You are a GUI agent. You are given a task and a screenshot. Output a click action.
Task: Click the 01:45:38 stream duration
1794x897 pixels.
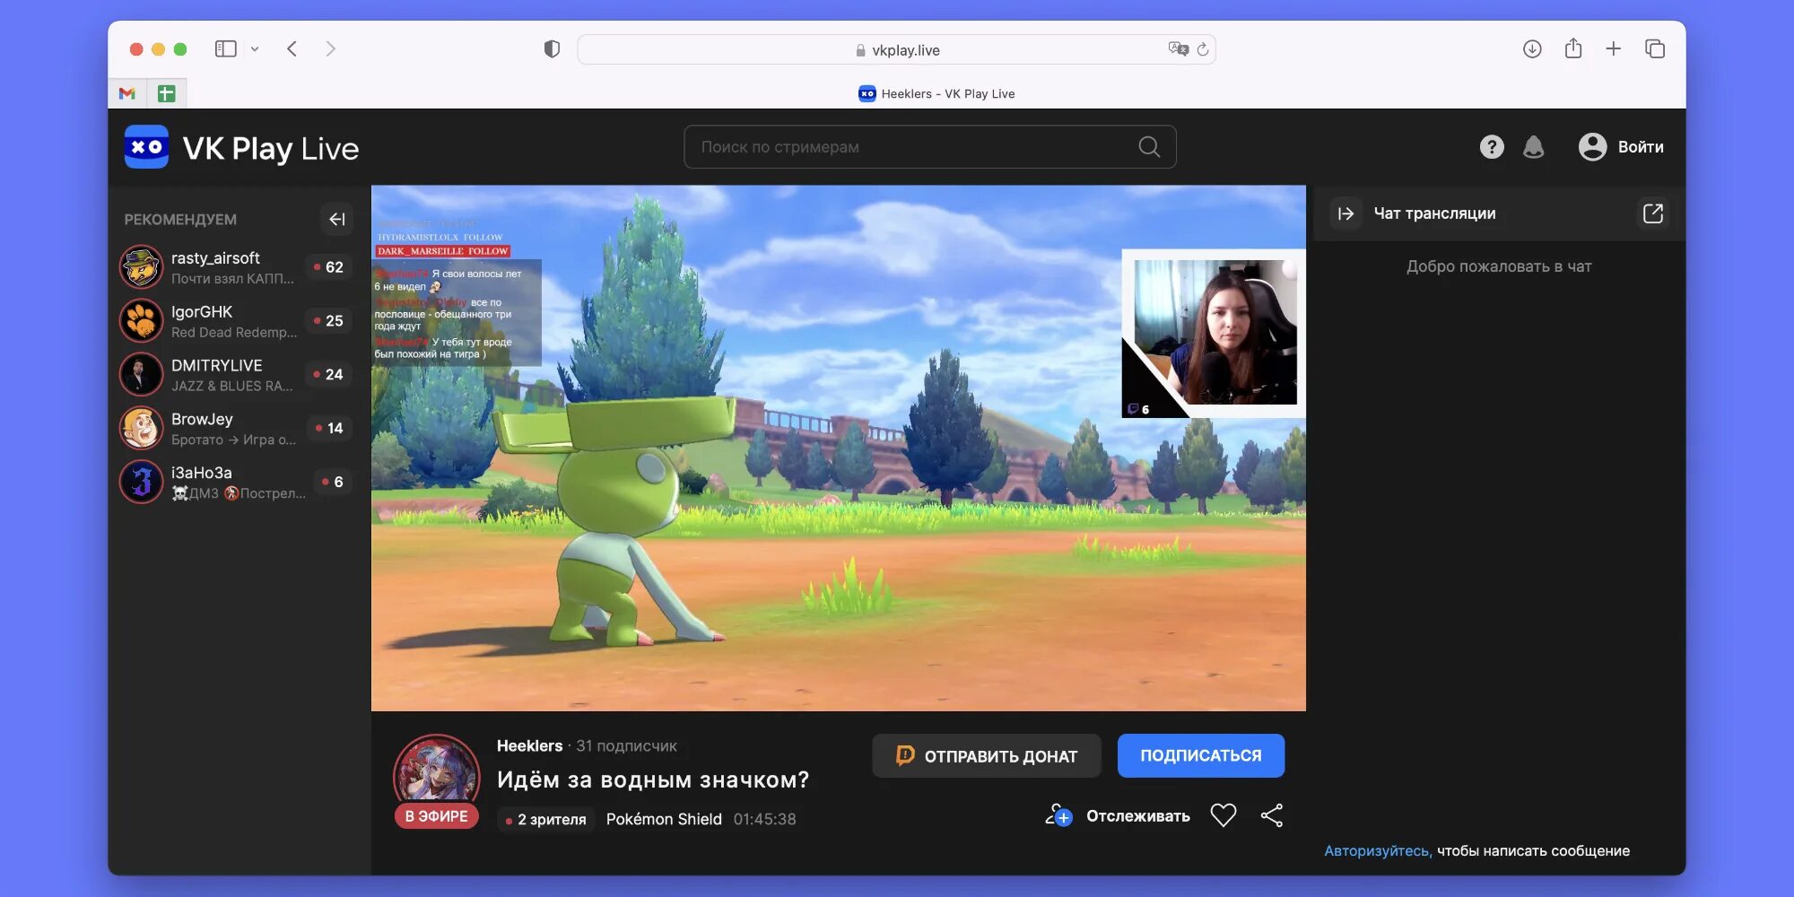coord(765,819)
